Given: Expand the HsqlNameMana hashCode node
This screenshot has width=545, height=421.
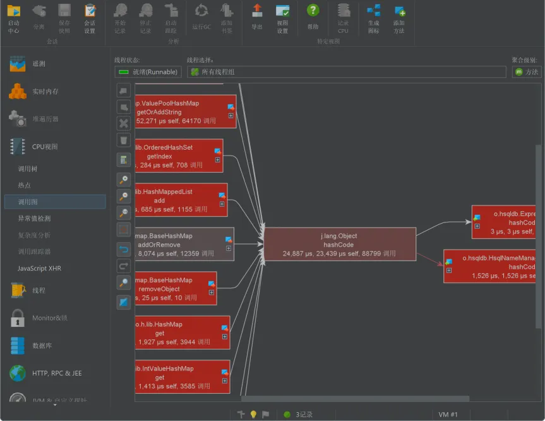Looking at the screenshot, I should coord(449,271).
